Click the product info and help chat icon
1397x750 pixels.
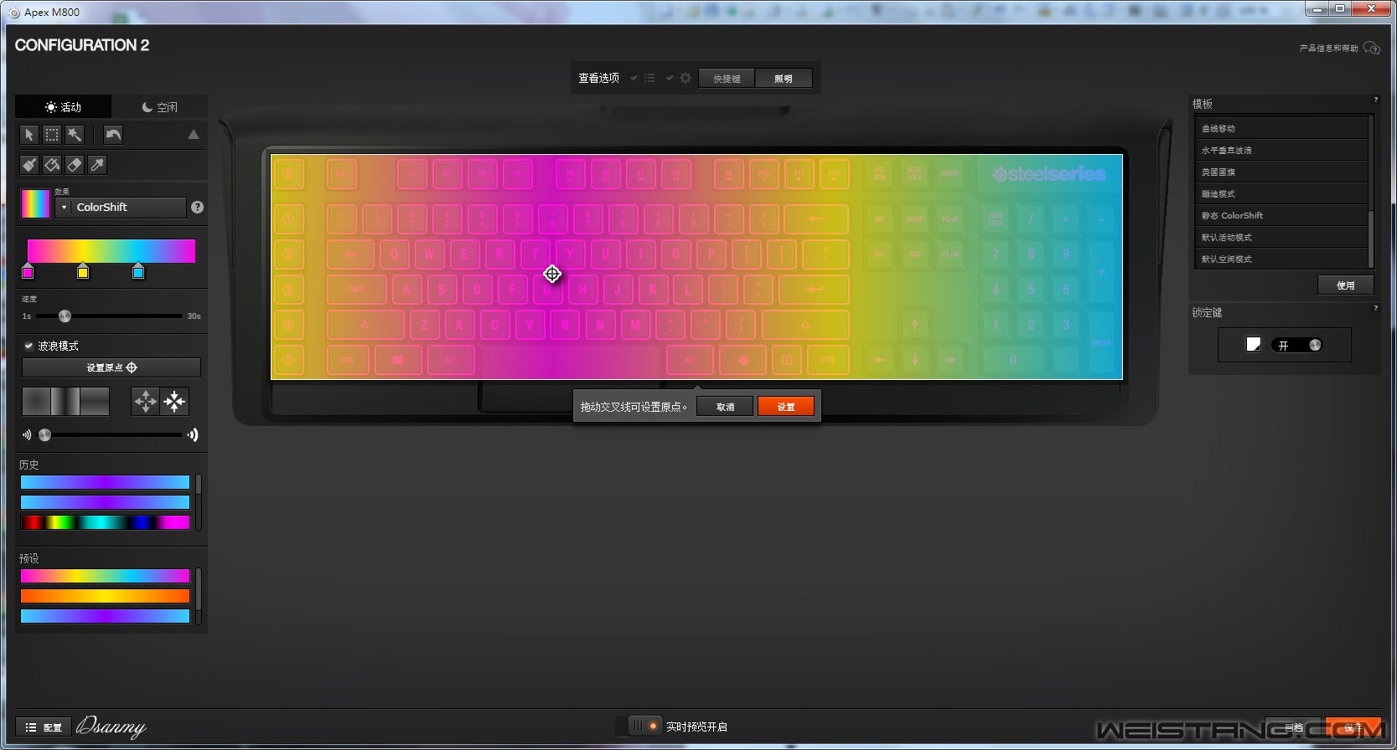1372,48
